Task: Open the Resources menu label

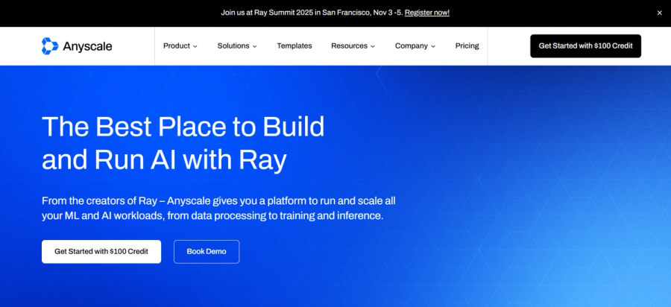Action: [x=349, y=45]
